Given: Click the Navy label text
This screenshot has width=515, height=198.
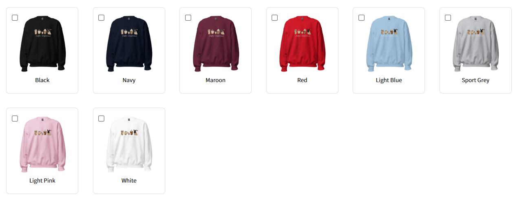Looking at the screenshot, I should 129,80.
